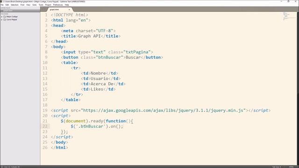Click line number 19 in the gutter

click(x=45, y=111)
